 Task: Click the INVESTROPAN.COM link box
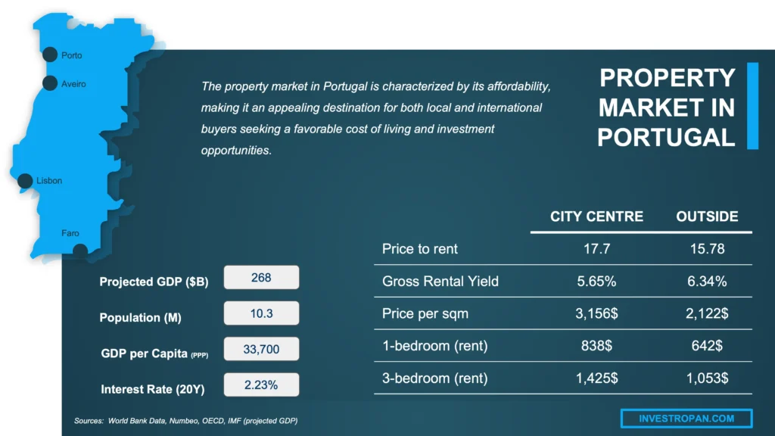point(686,418)
